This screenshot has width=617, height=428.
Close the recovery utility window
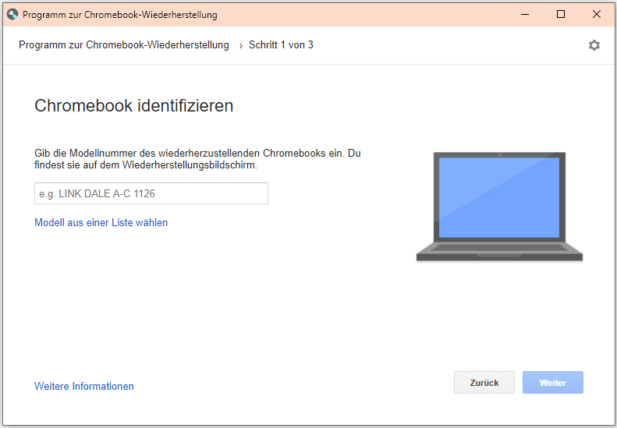[597, 15]
